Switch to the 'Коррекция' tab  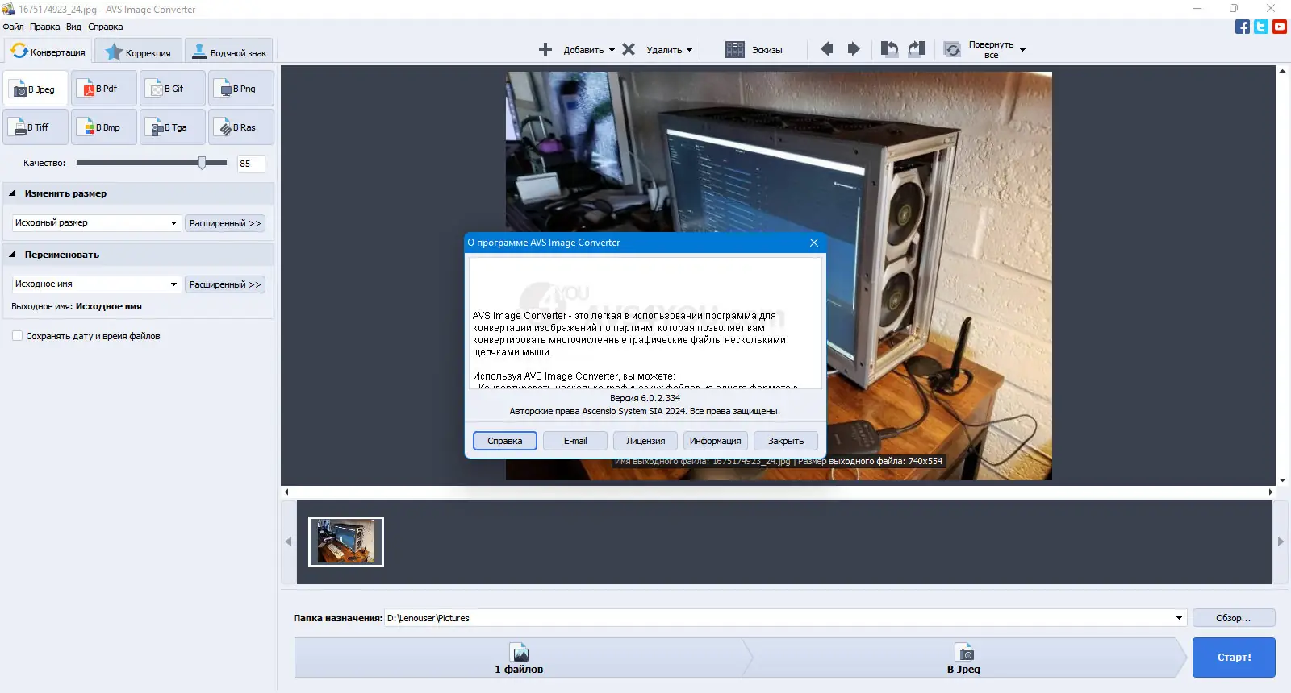138,52
